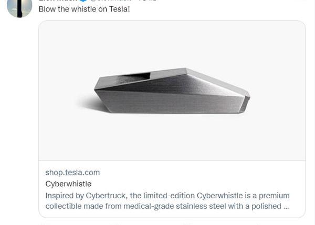
Task: Open the tweet's timestamp link
Action: click(148, 1)
